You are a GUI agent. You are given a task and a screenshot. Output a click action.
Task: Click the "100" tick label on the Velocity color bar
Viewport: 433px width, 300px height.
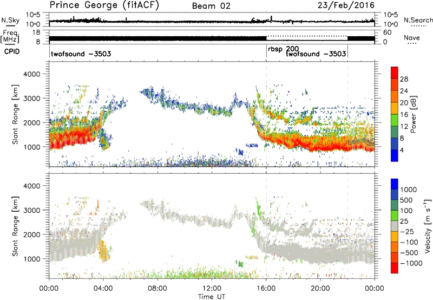406,211
